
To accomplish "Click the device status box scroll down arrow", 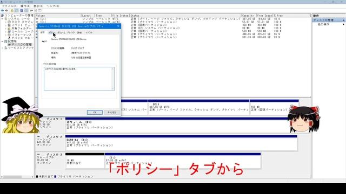I will pos(113,88).
